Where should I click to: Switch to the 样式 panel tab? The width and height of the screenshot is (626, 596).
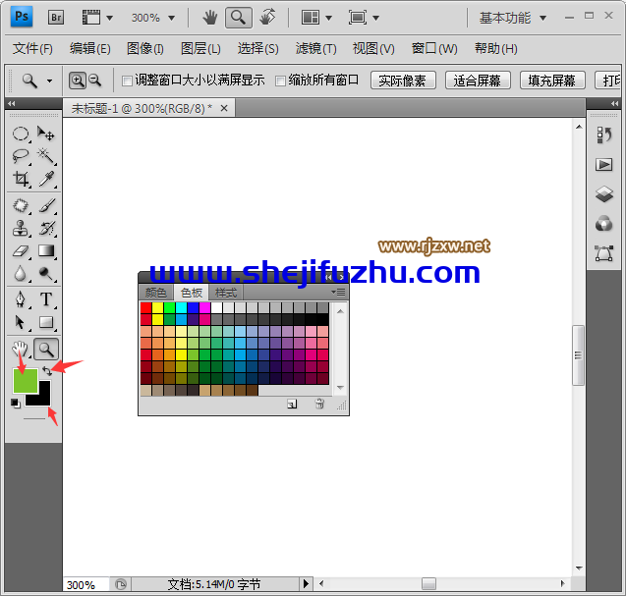226,293
